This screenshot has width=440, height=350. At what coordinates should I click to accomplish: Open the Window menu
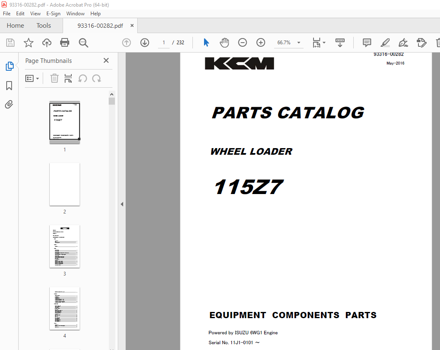point(75,13)
